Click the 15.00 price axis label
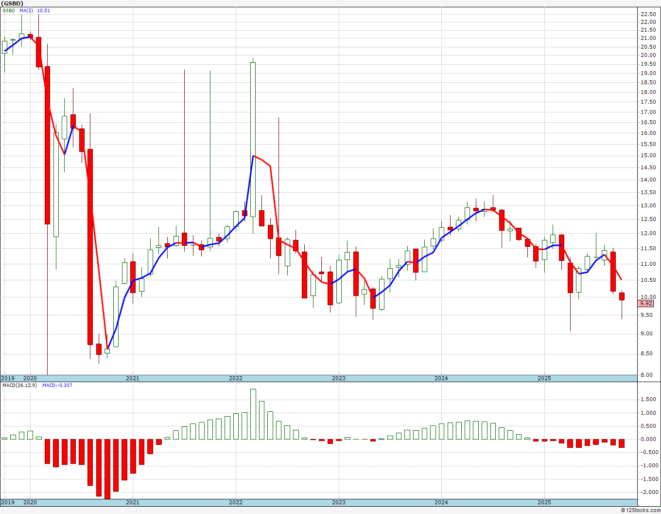 pyautogui.click(x=648, y=156)
